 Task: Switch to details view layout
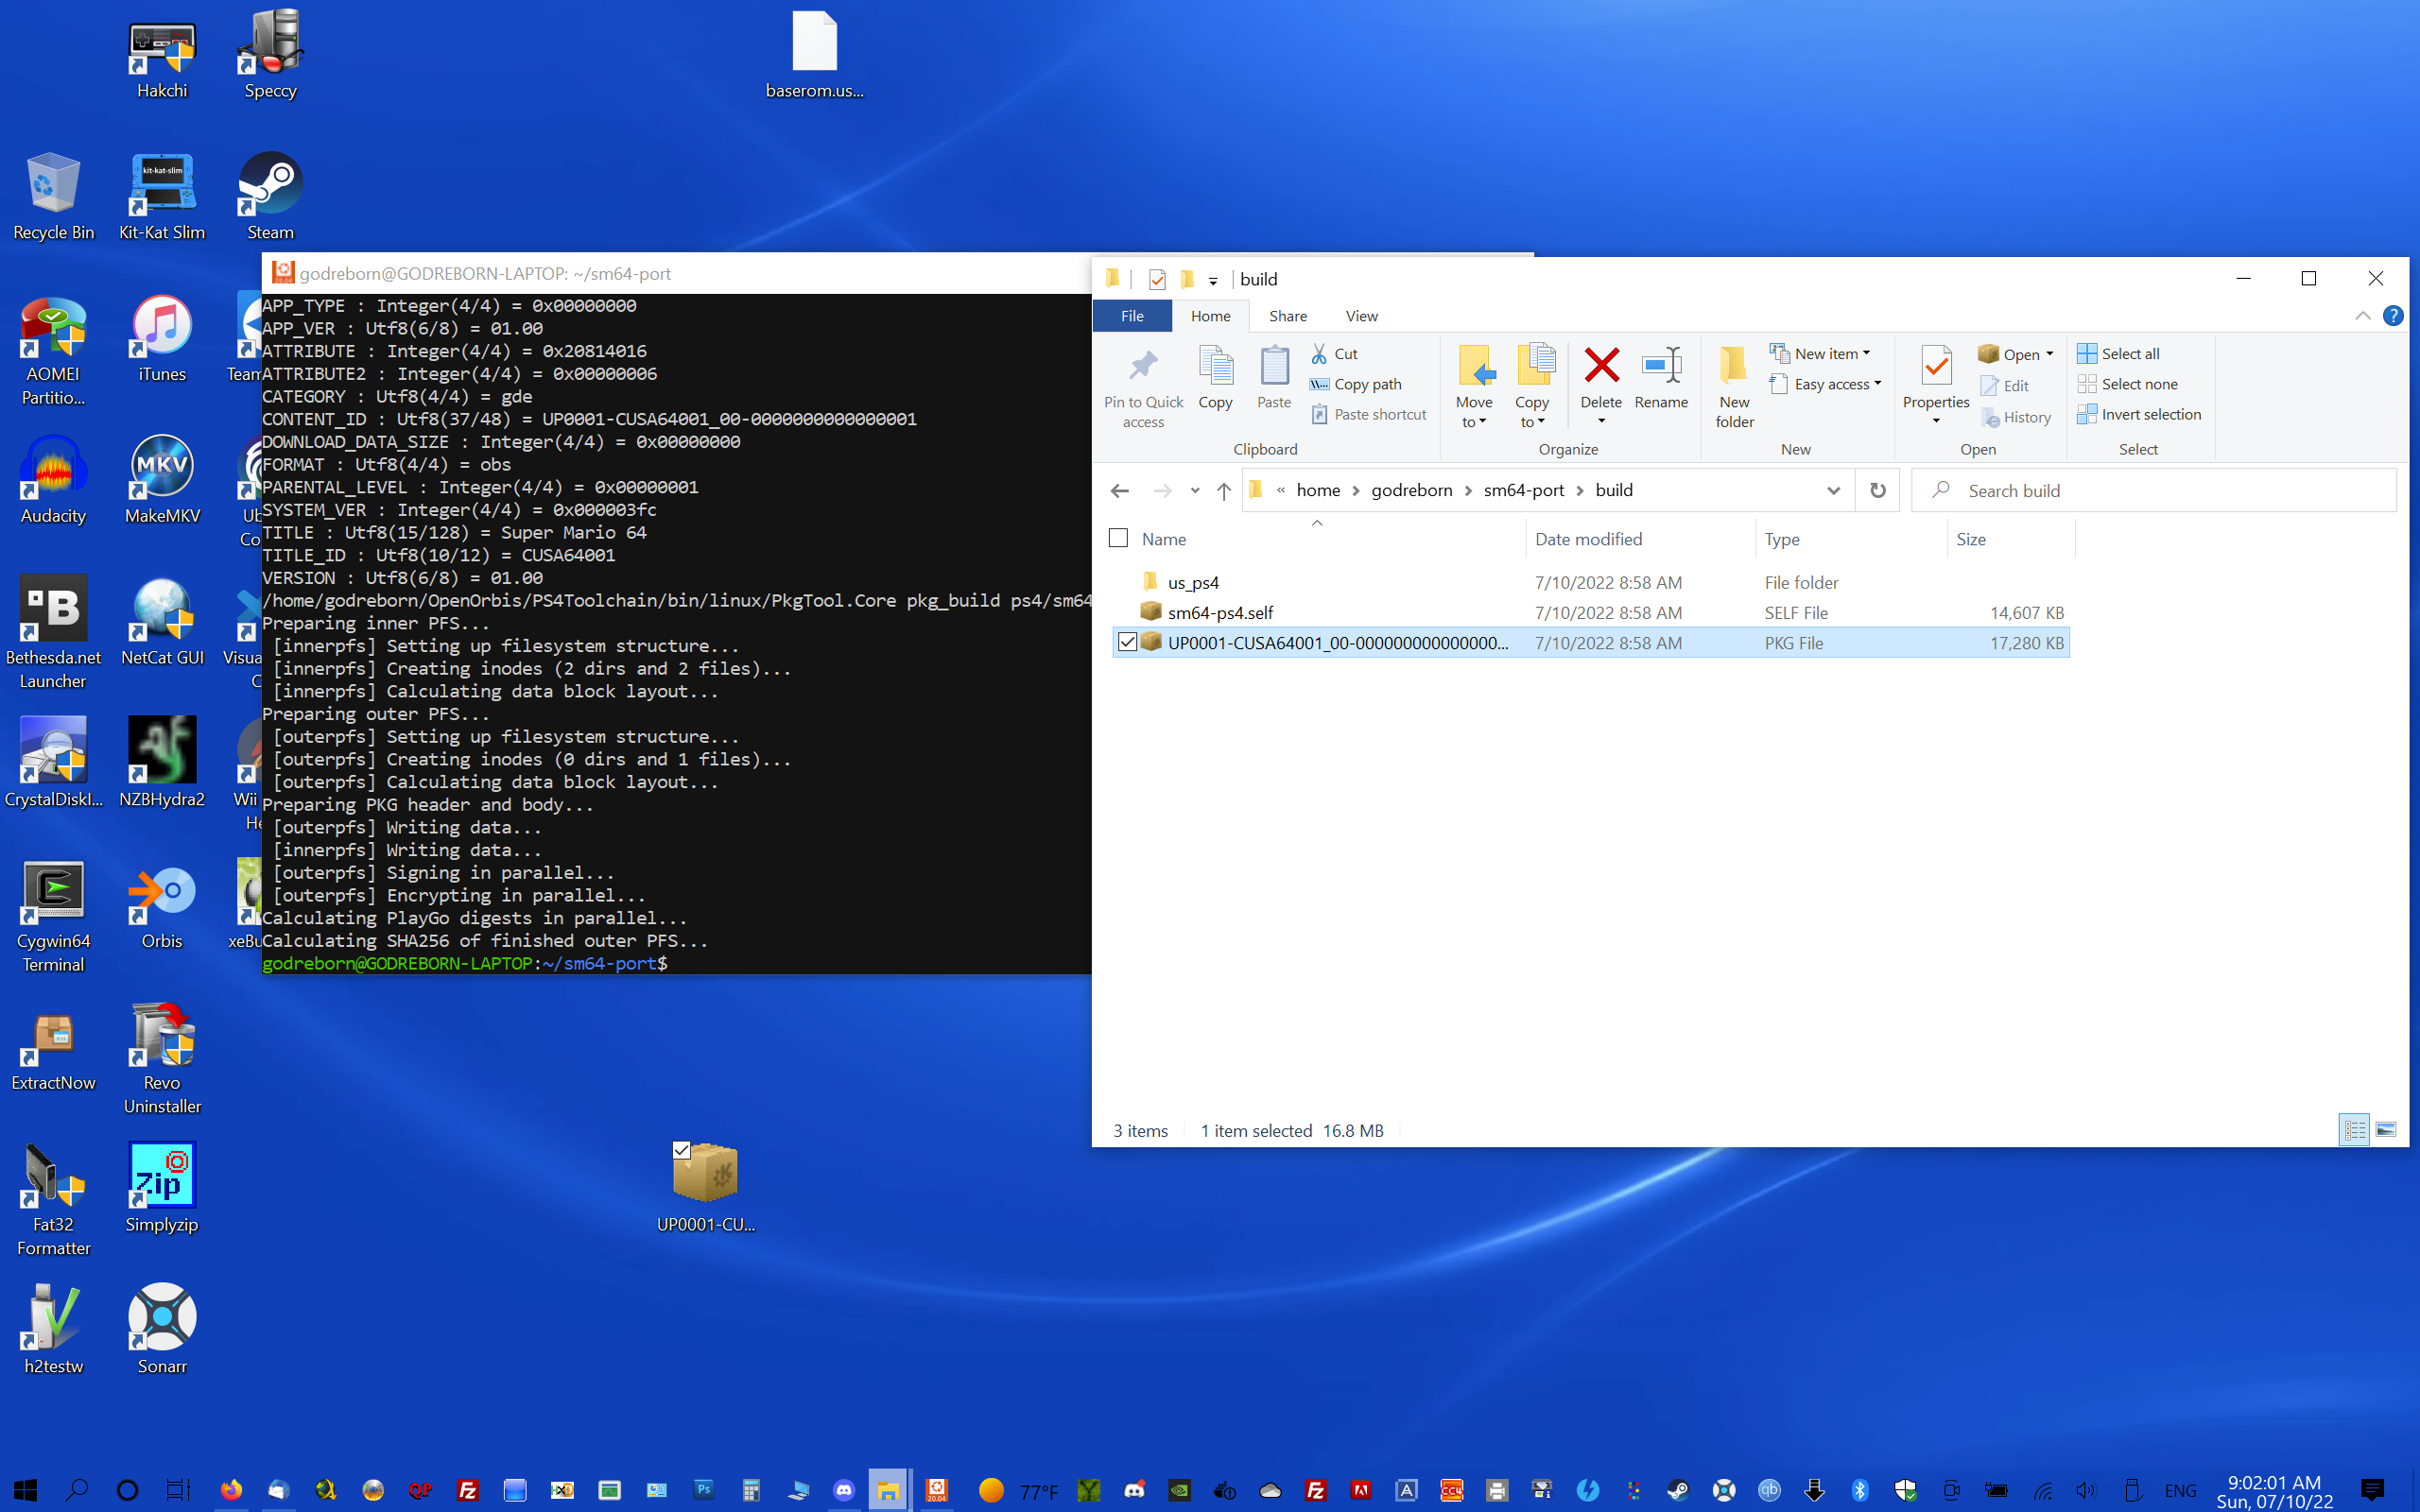pos(2354,1130)
